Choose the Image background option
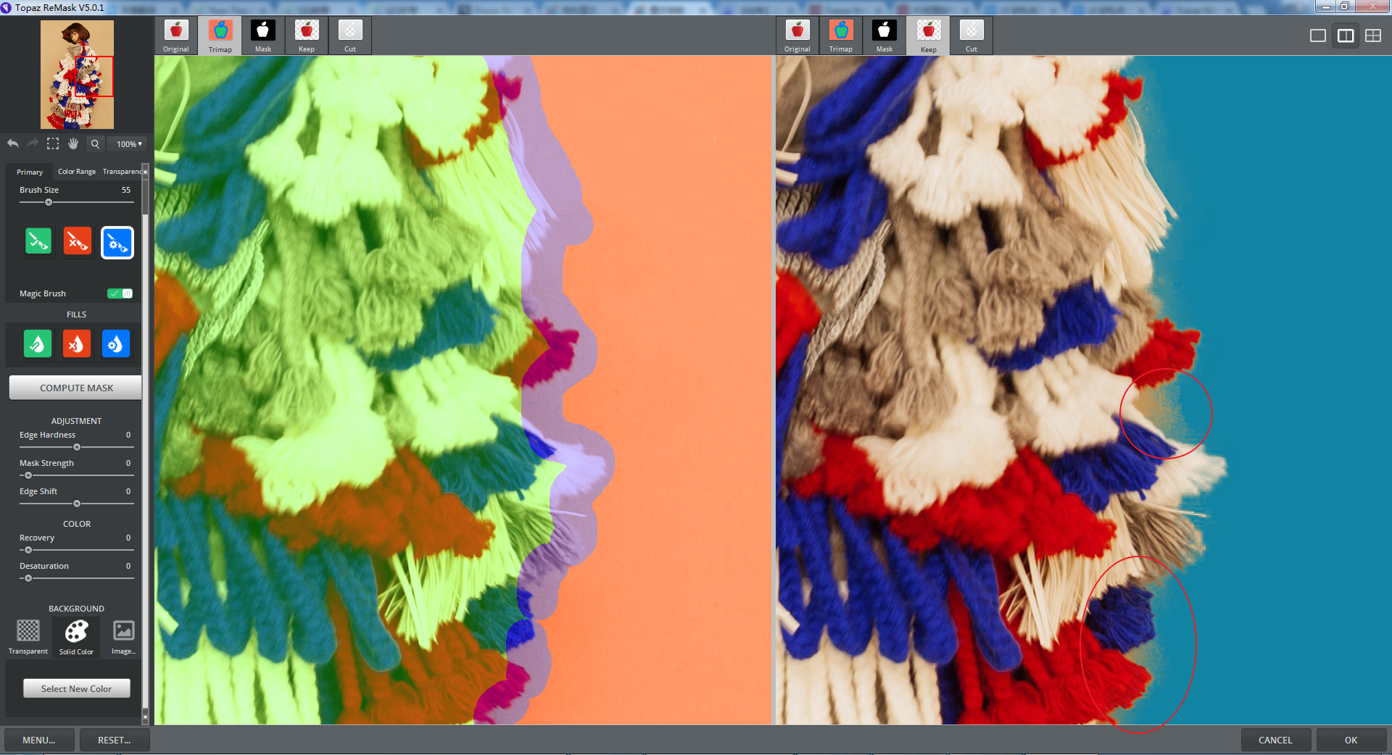Viewport: 1392px width, 755px height. 123,637
